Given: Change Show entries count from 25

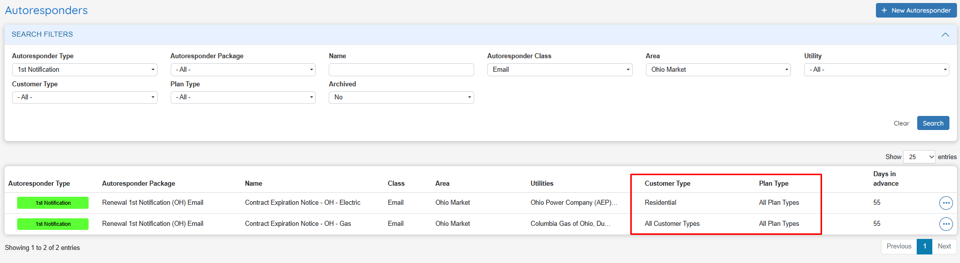Looking at the screenshot, I should [919, 157].
